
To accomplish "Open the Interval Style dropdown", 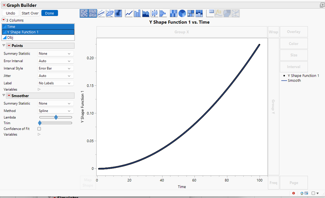I will (x=55, y=68).
